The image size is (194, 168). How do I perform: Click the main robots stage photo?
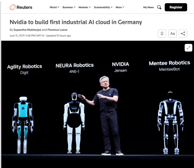98,104
